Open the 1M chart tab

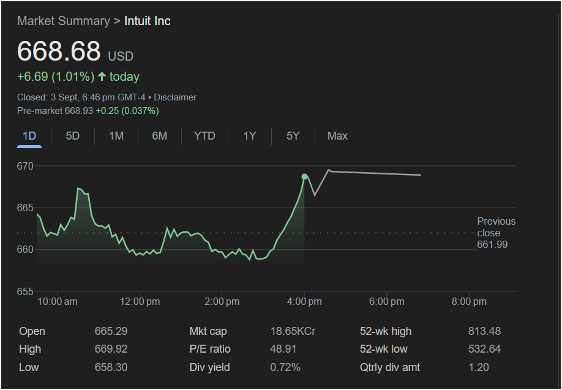(x=116, y=136)
